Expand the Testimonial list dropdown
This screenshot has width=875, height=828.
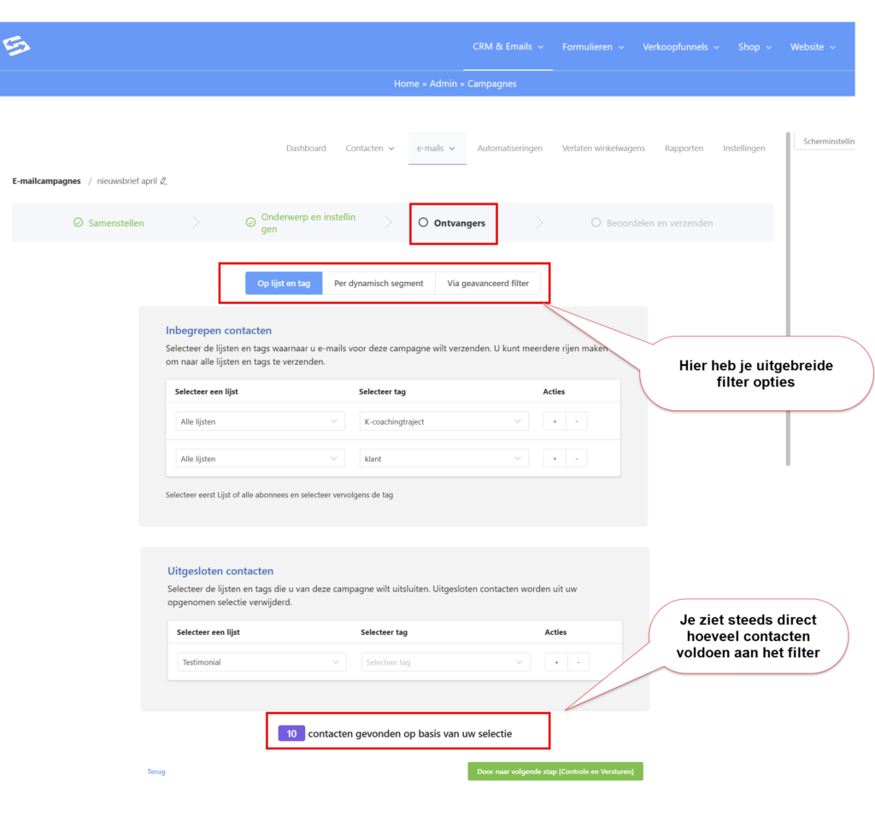pyautogui.click(x=262, y=662)
